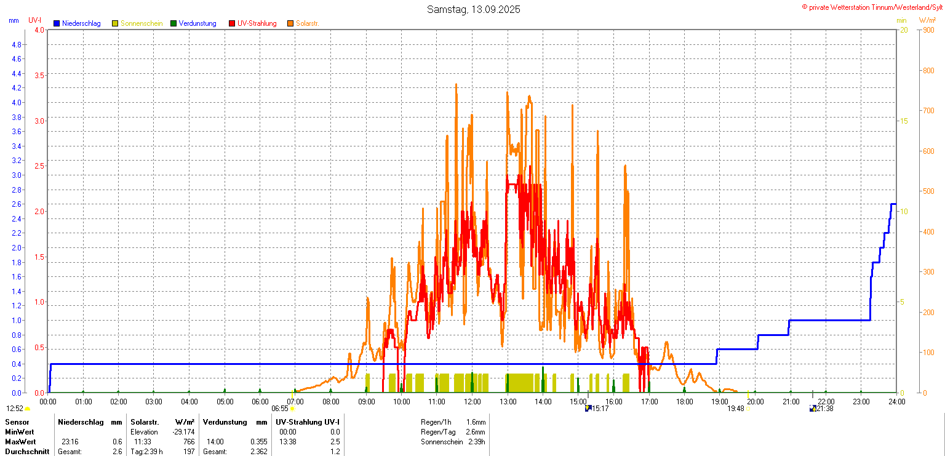Click the green Verdunstung legend square
The image size is (945, 456).
pos(173,23)
